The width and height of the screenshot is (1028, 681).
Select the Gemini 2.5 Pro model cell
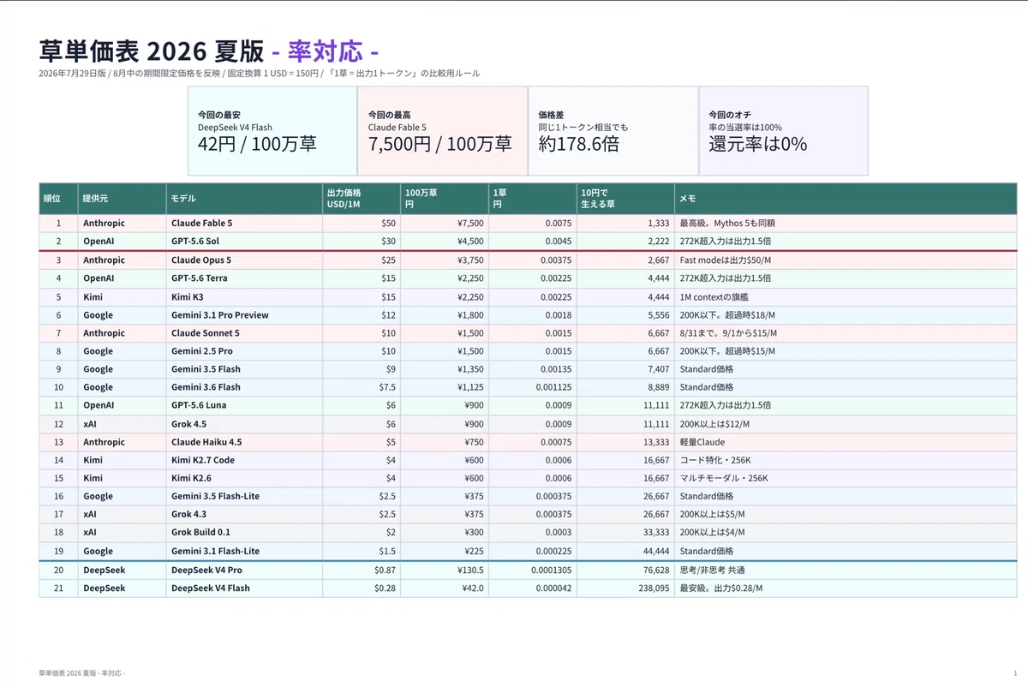point(244,350)
